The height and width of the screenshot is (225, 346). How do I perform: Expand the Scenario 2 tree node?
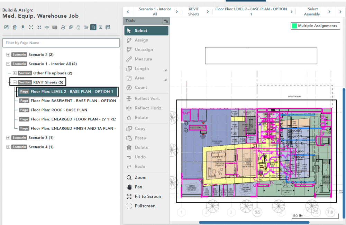(x=8, y=55)
